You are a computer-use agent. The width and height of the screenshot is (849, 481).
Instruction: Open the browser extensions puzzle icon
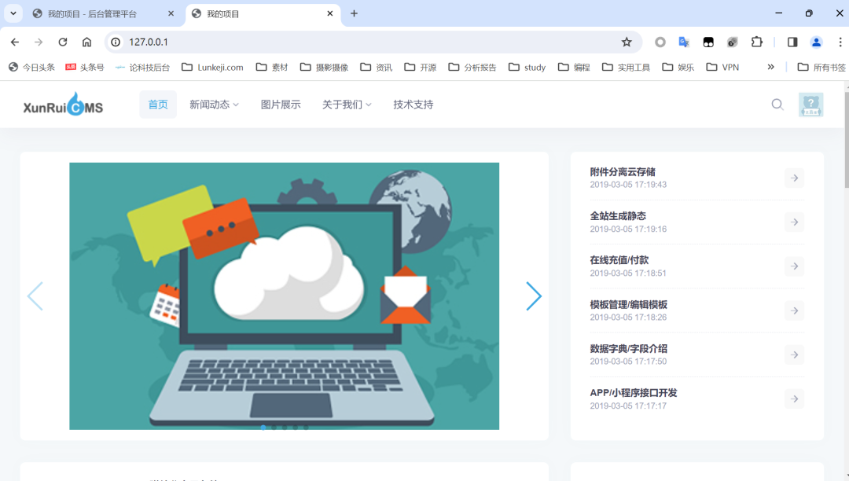click(x=756, y=42)
